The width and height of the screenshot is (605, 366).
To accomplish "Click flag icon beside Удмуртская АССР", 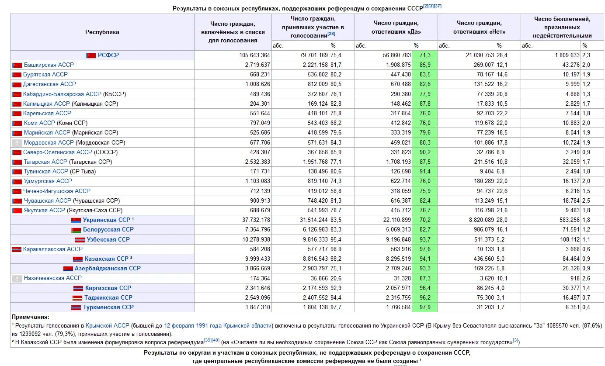I will [x=17, y=181].
